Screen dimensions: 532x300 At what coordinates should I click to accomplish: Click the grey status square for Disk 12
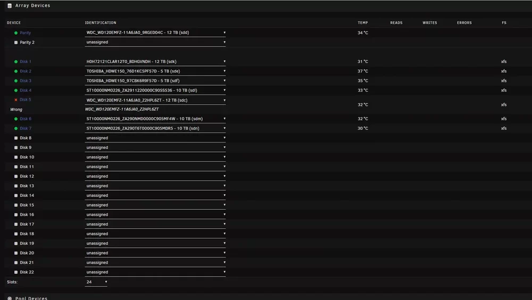(16, 177)
